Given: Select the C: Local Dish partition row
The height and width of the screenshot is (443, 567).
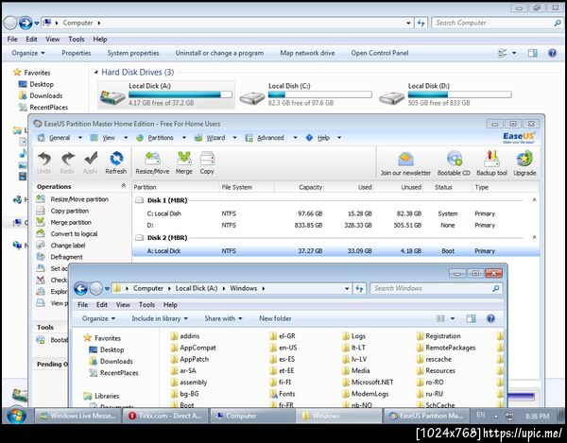Looking at the screenshot, I should (335, 213).
